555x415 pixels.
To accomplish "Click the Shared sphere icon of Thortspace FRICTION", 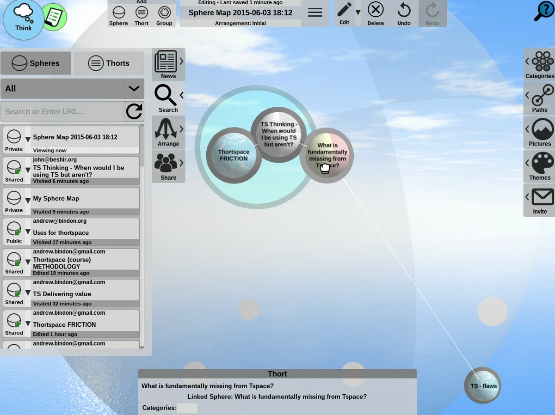I will pos(14,320).
